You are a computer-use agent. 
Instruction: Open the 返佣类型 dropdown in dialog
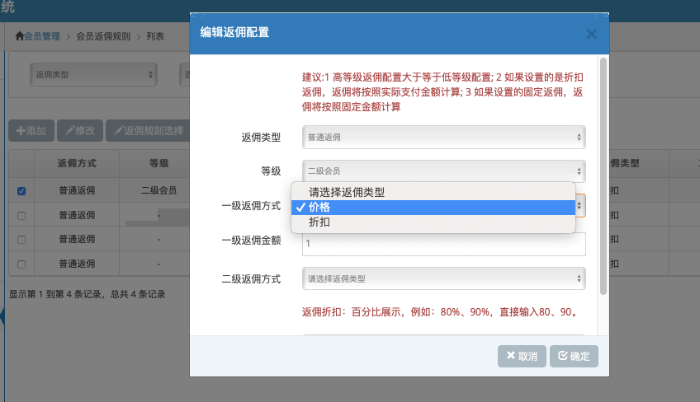point(444,138)
